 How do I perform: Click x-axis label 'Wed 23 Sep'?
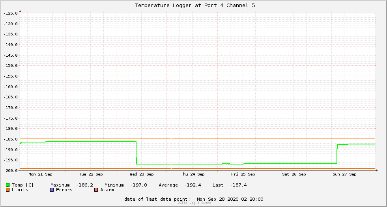tap(142, 174)
